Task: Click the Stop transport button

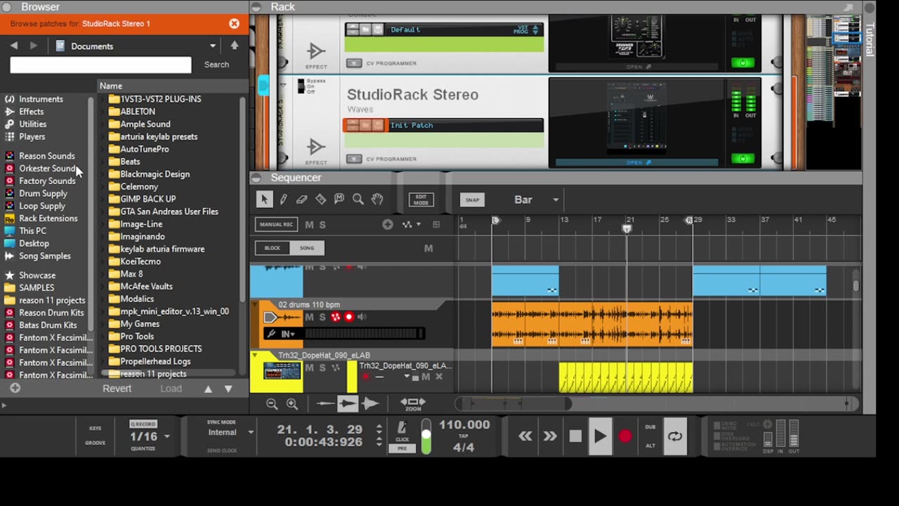Action: [x=575, y=436]
